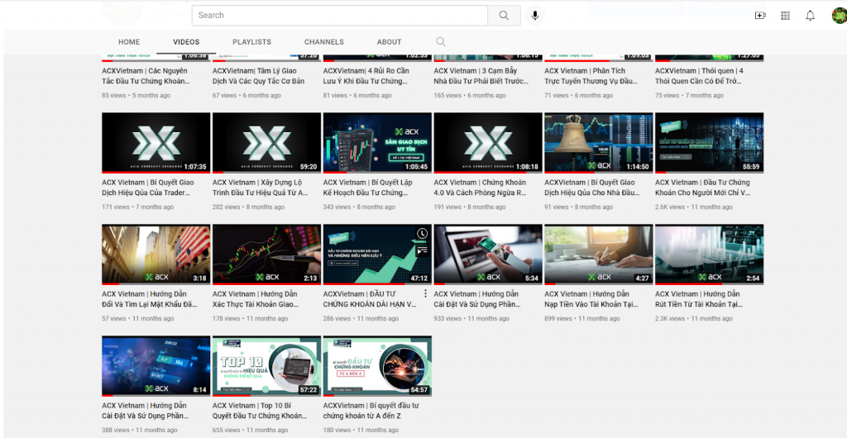Open the 2:13 candlestick chart thumbnail
This screenshot has height=438, width=847.
pyautogui.click(x=267, y=255)
